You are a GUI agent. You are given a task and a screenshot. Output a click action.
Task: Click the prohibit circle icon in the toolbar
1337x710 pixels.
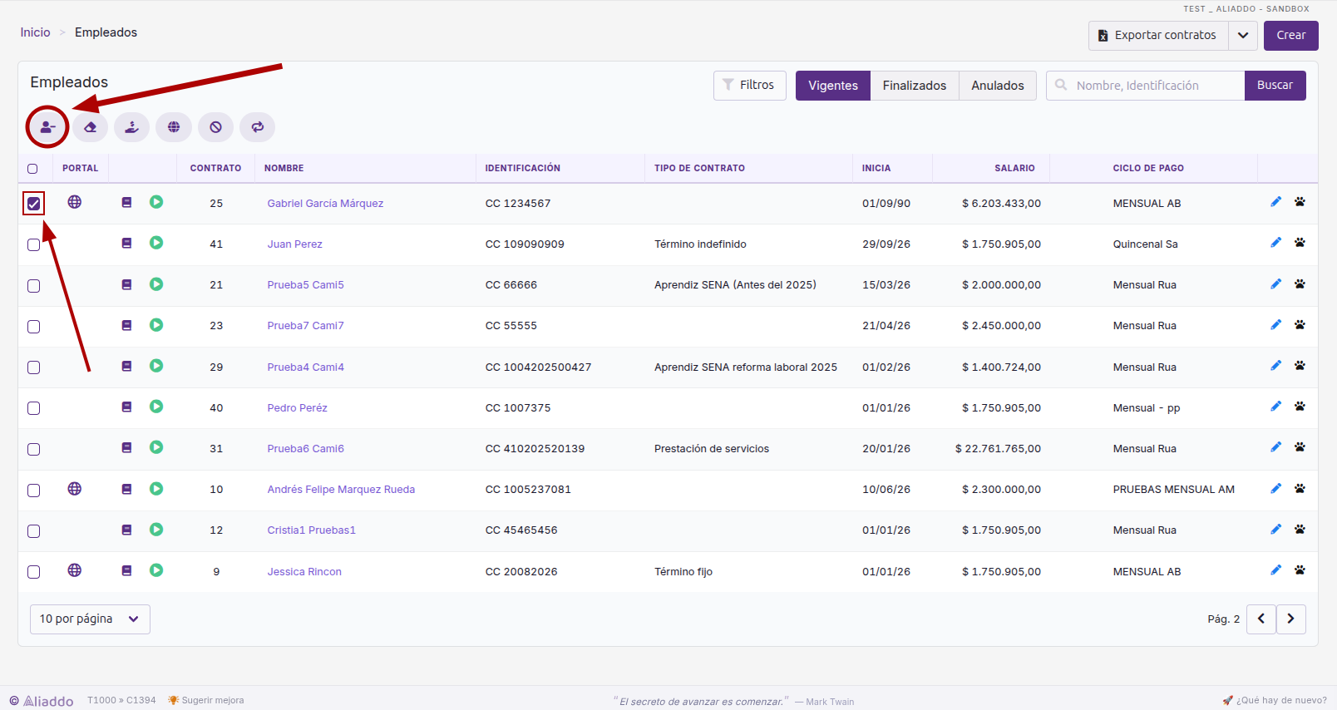215,127
